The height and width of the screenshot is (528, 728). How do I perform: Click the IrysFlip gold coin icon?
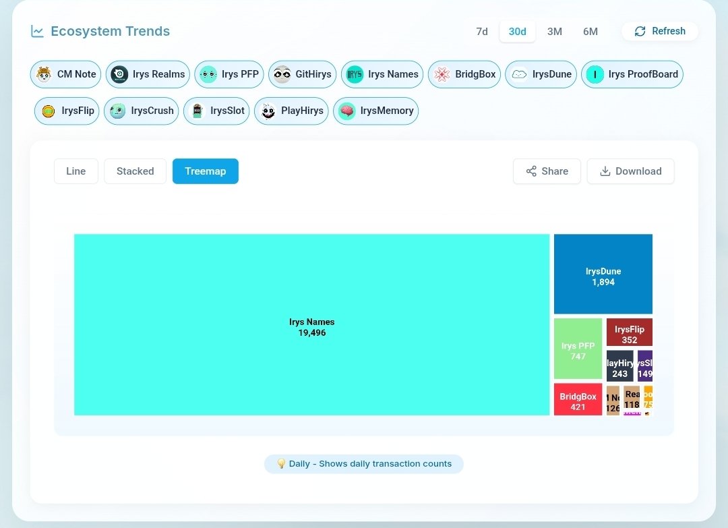tap(49, 111)
